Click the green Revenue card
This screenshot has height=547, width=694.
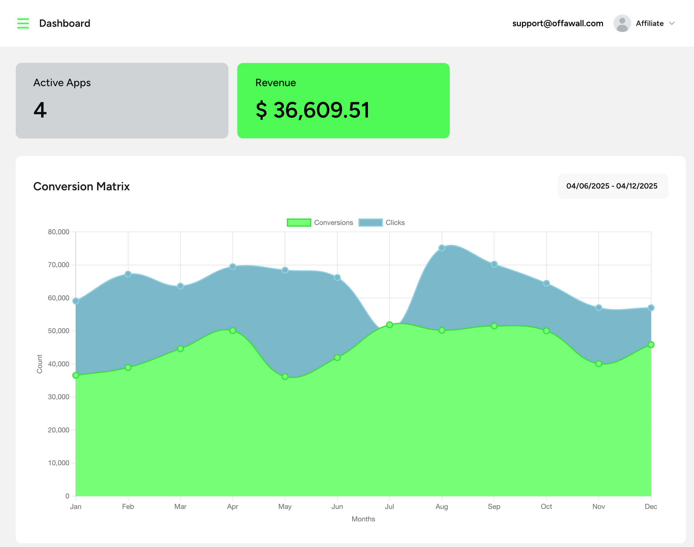click(x=343, y=101)
